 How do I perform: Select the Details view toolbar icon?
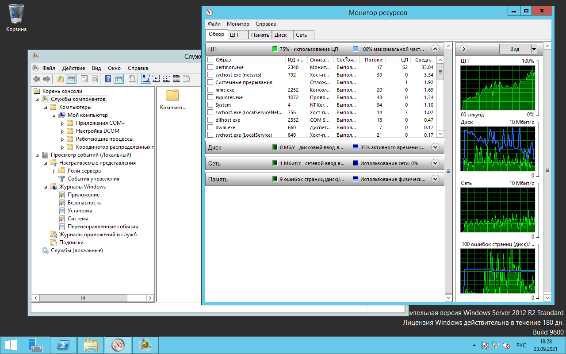176,79
